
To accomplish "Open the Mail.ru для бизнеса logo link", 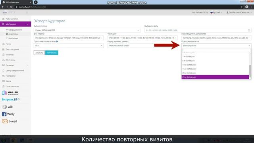I will (x=10, y=93).
